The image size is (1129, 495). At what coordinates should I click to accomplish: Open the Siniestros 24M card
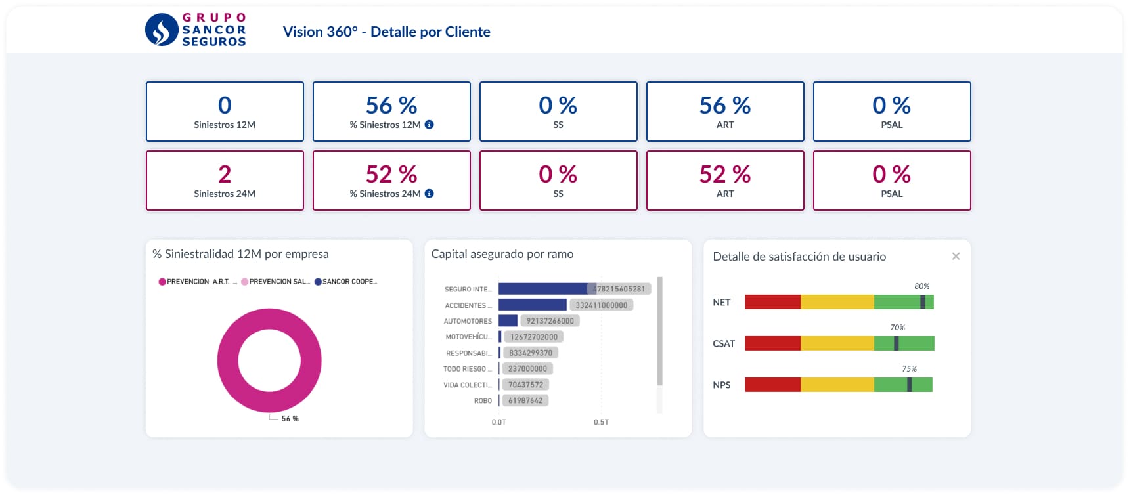coord(225,181)
